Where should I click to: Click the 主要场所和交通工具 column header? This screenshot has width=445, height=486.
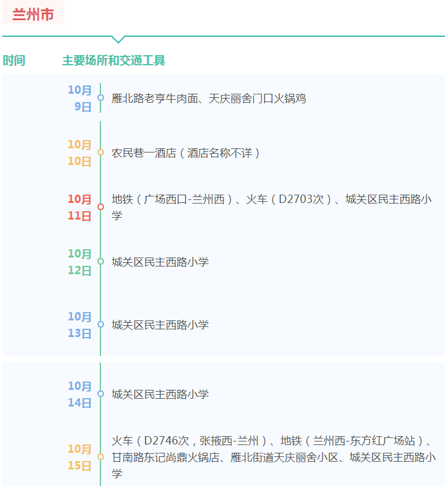coord(113,61)
